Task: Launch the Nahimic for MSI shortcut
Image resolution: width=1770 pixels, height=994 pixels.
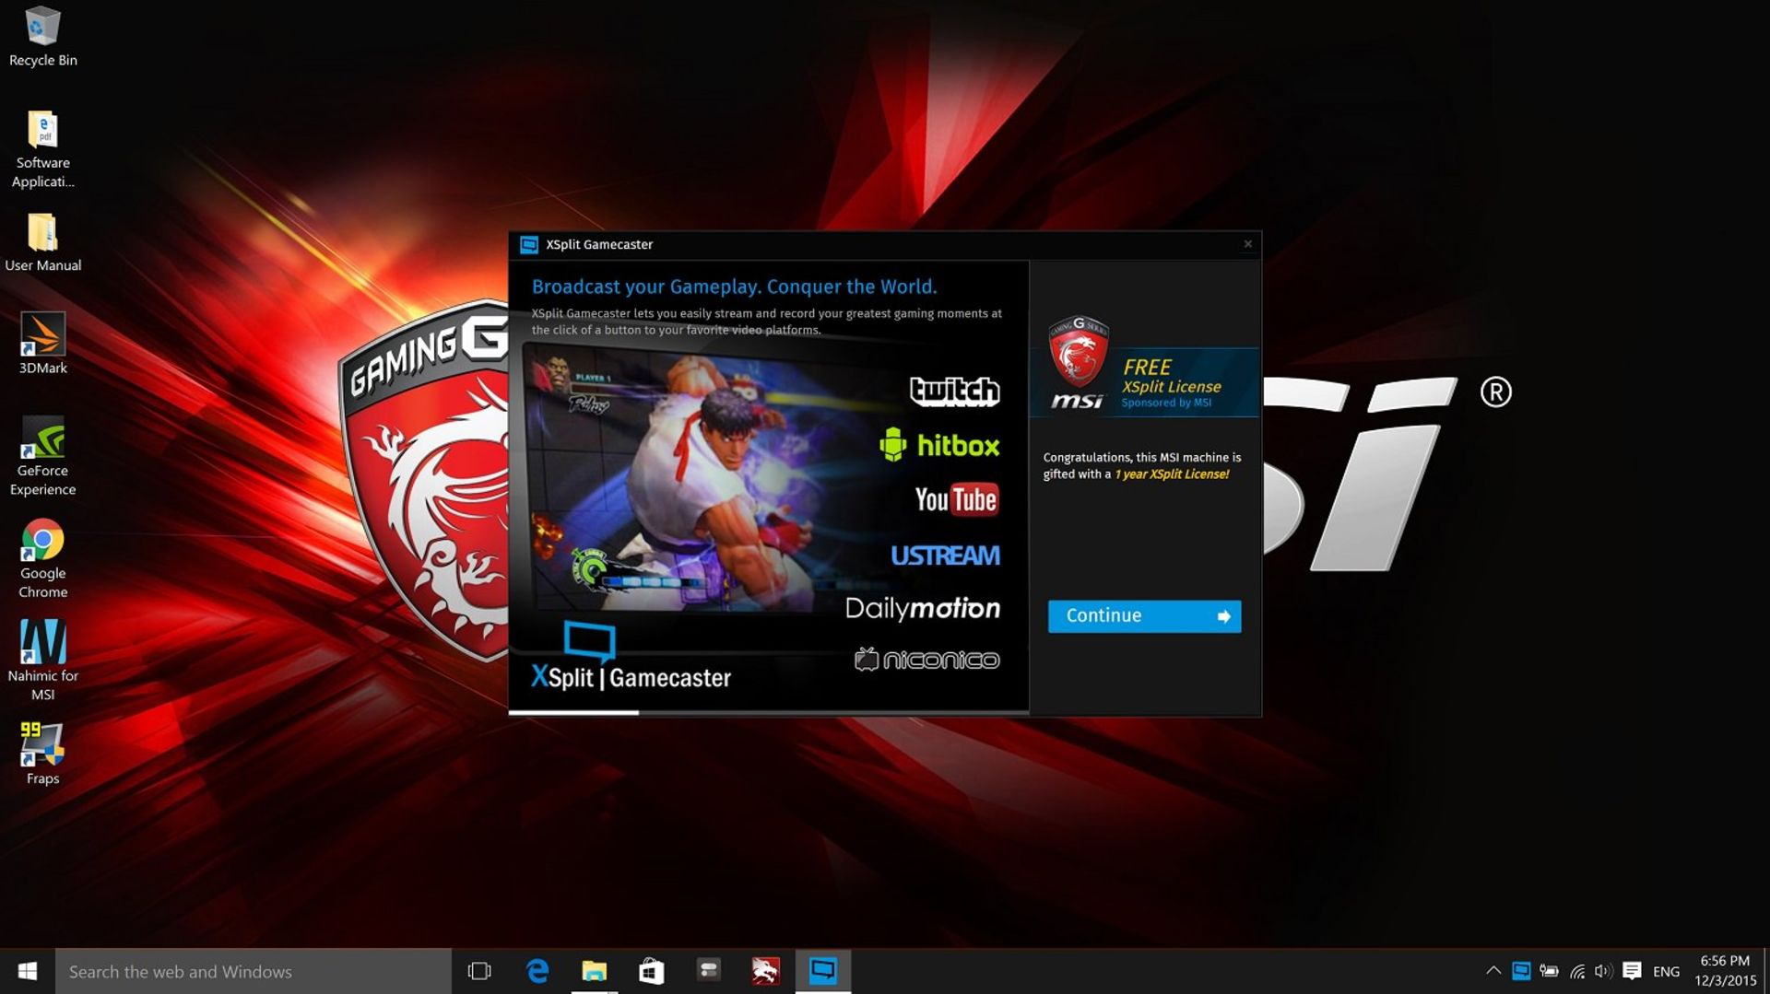Action: [42, 661]
